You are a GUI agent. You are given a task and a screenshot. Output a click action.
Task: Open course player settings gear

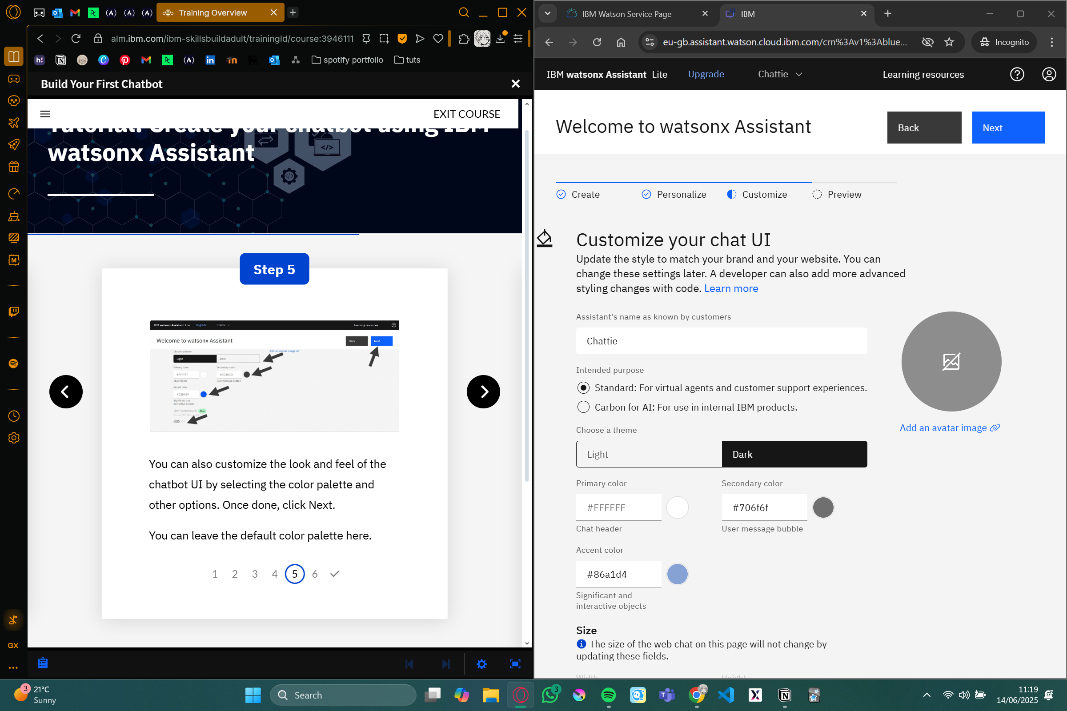point(481,664)
